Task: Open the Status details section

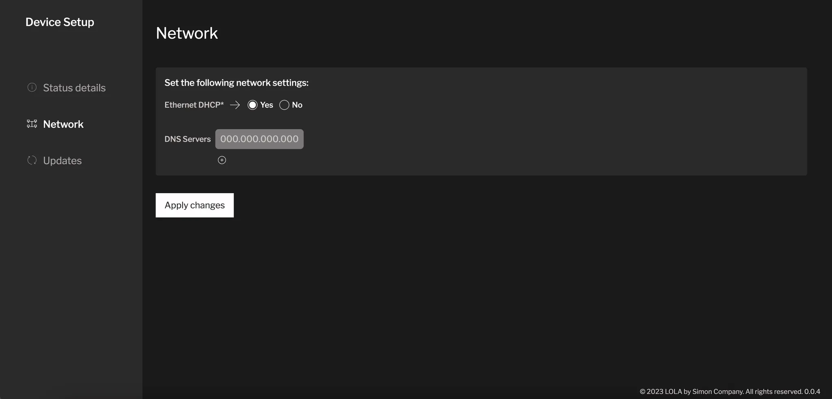Action: [74, 87]
